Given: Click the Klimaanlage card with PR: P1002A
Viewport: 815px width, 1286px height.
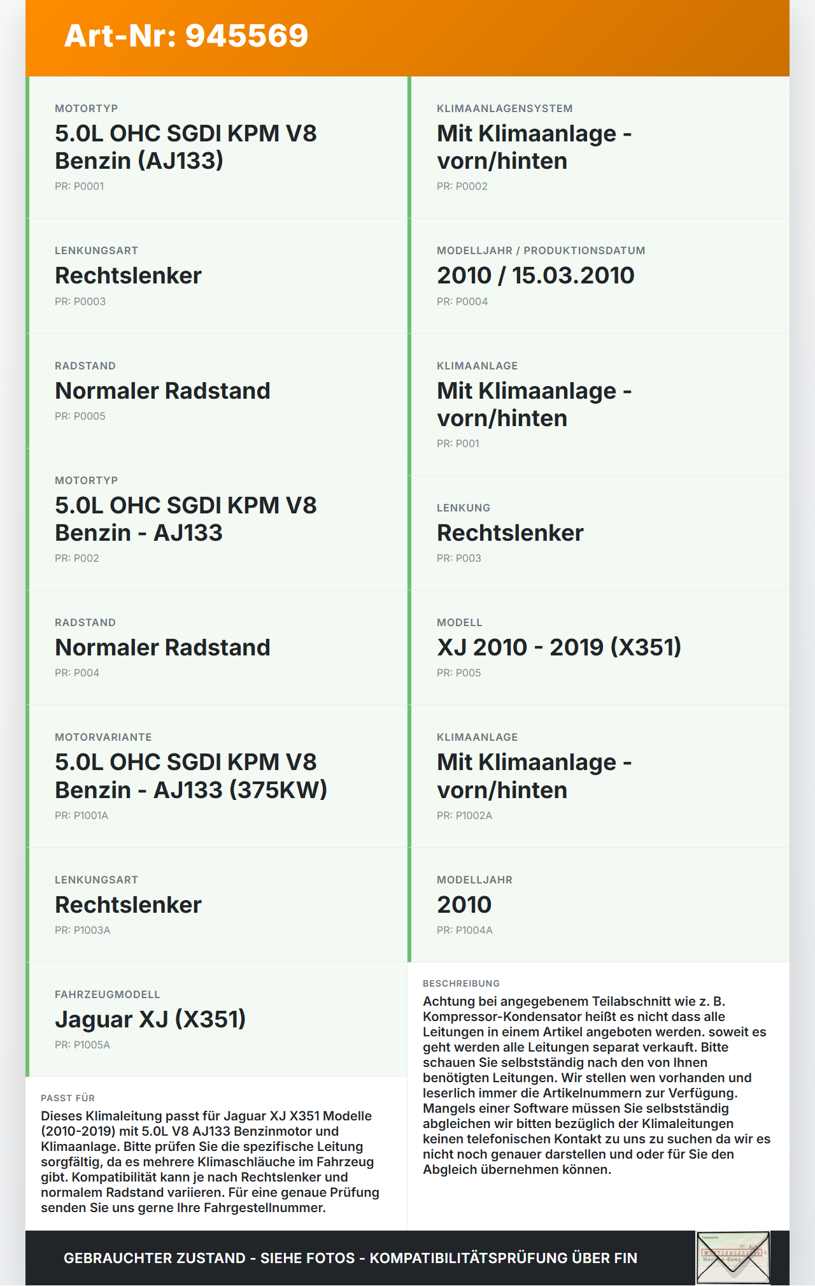Looking at the screenshot, I should 599,776.
